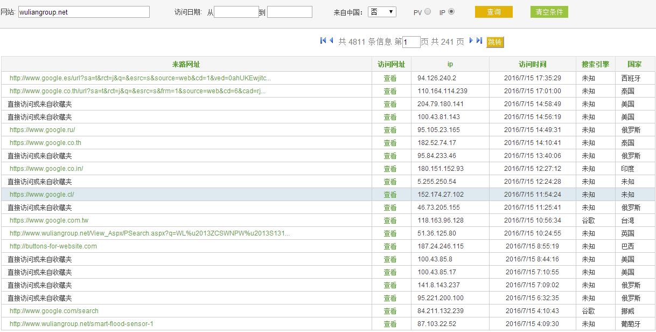Click 查看 for IP 95.105.23.165
Viewport: 656px width, 332px height.
(390, 130)
